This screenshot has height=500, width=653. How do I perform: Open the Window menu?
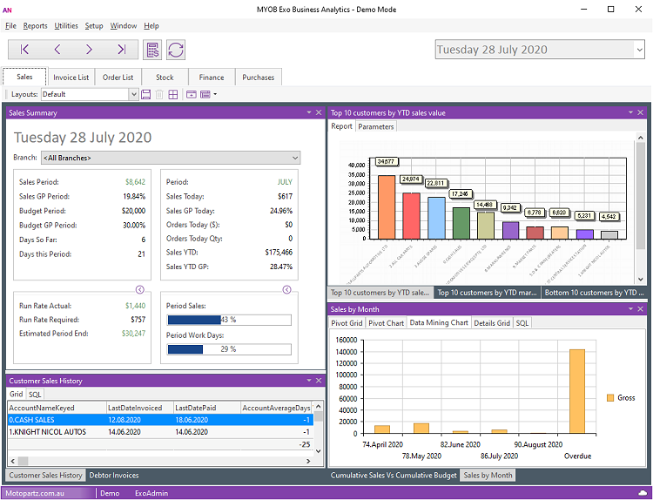point(124,26)
